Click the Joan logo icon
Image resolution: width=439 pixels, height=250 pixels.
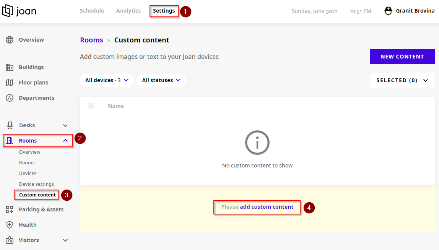tap(8, 11)
